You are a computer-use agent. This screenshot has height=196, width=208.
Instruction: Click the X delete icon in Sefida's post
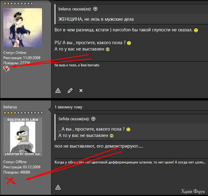click(81, 91)
